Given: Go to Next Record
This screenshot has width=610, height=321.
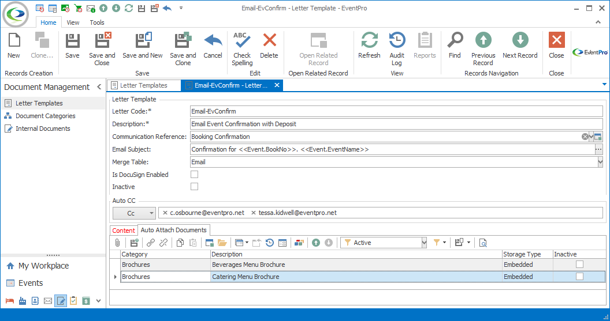Looking at the screenshot, I should click(x=520, y=46).
